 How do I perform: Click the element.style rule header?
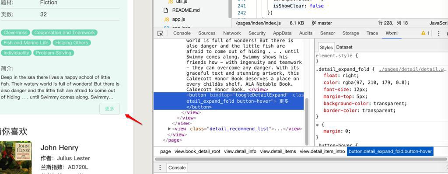(336, 56)
